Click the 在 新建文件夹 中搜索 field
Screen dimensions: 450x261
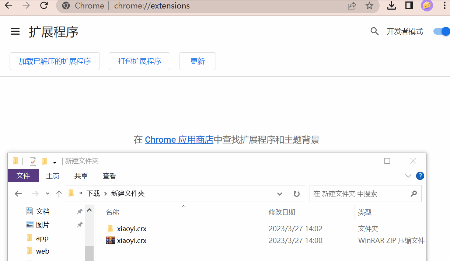point(359,194)
